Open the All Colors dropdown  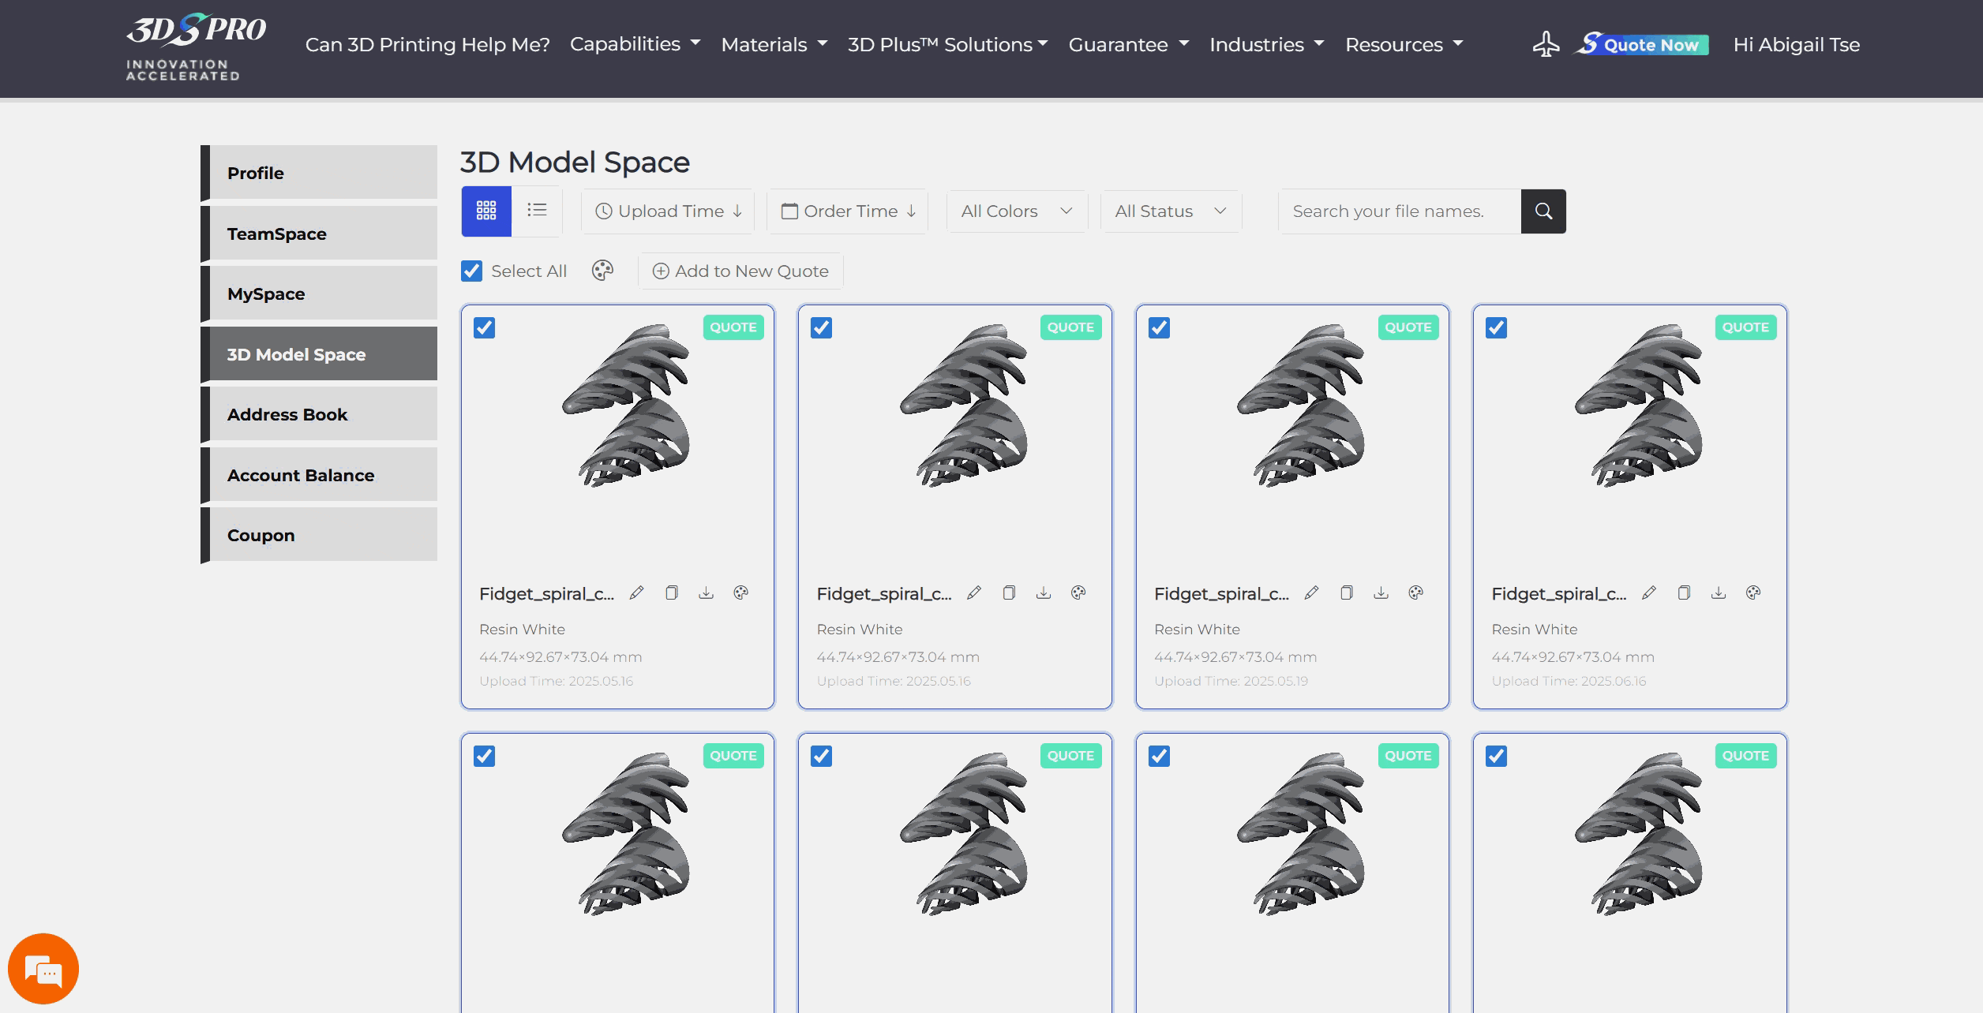[1017, 211]
